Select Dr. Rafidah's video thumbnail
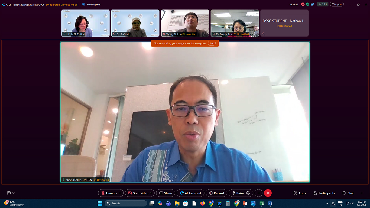 (135, 23)
